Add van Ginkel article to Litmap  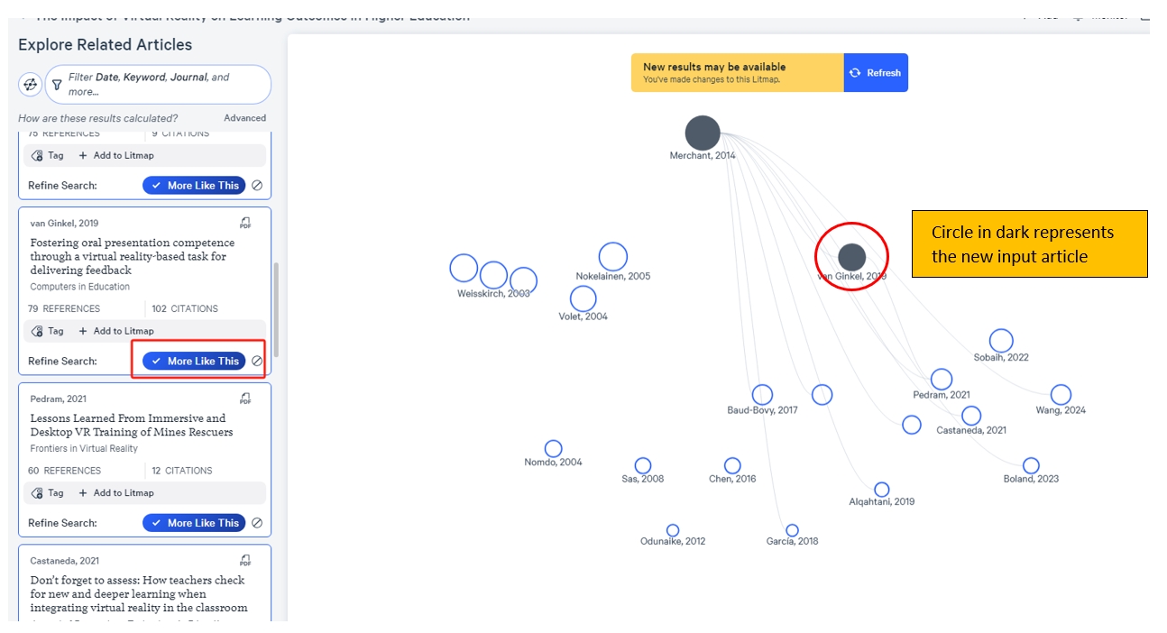pos(116,331)
